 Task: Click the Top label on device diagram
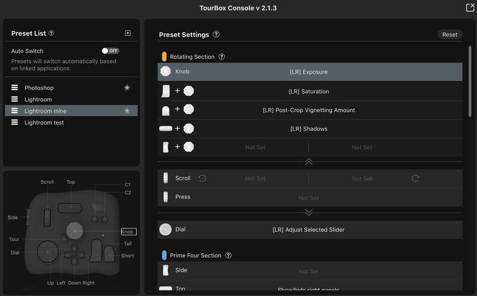click(x=70, y=182)
